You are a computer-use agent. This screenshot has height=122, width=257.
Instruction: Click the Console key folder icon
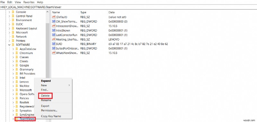click(13, 12)
